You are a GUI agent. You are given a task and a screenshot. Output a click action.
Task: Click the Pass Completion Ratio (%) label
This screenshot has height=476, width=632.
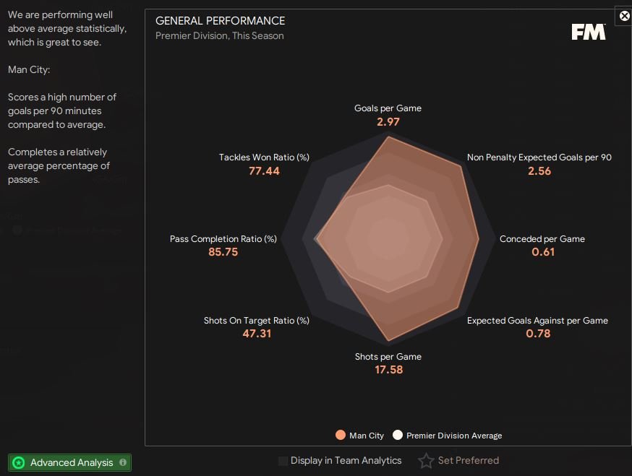[223, 239]
